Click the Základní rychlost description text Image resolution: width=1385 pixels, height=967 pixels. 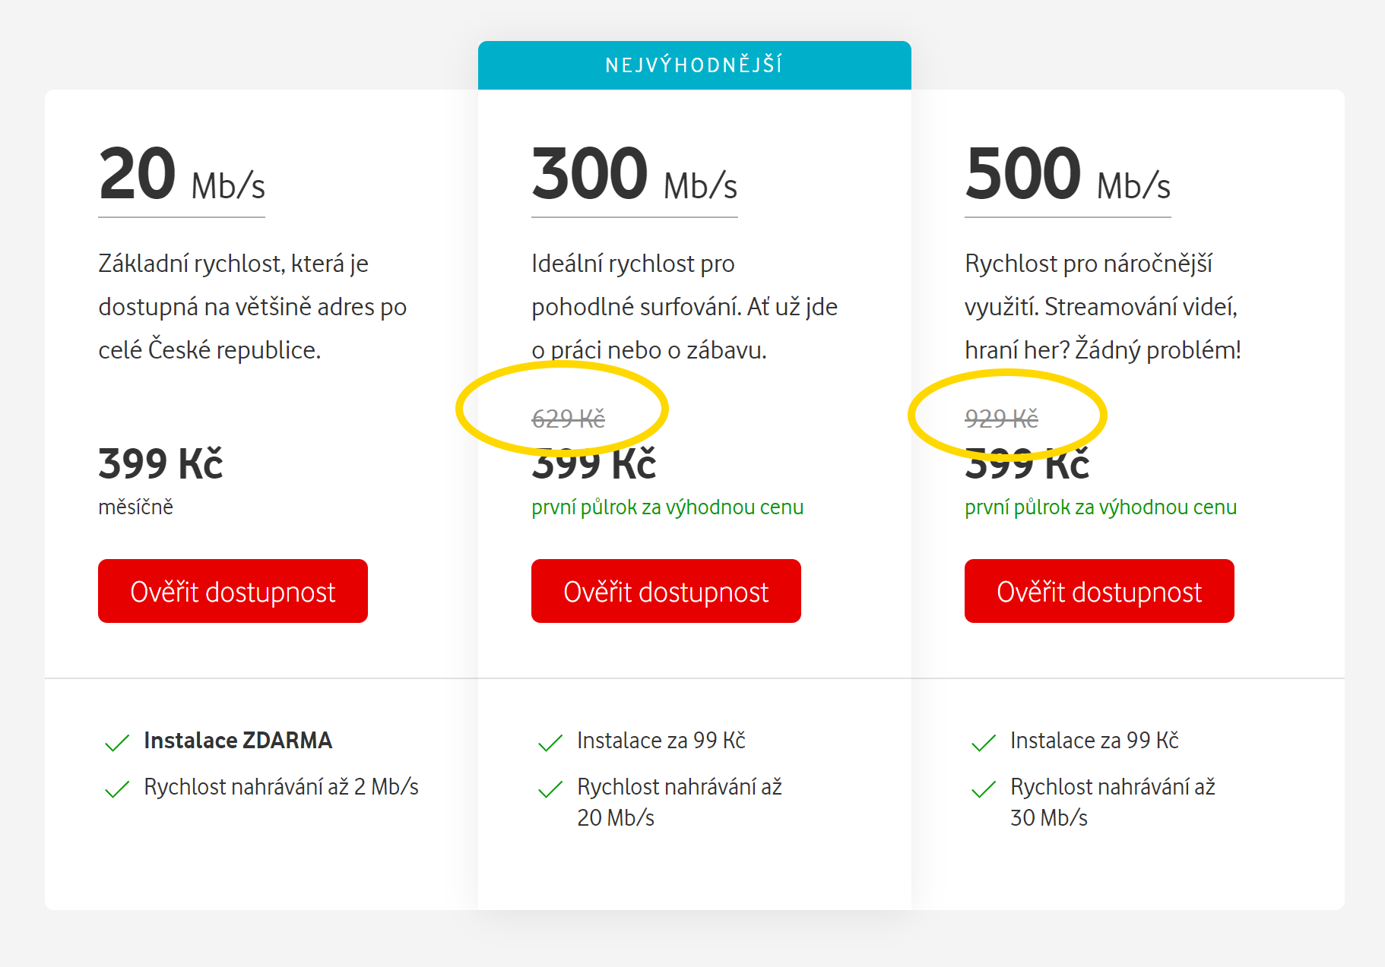point(252,306)
